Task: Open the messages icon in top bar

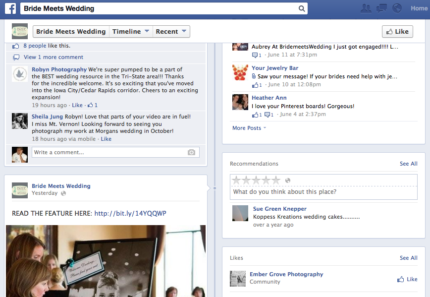Action: tap(381, 8)
